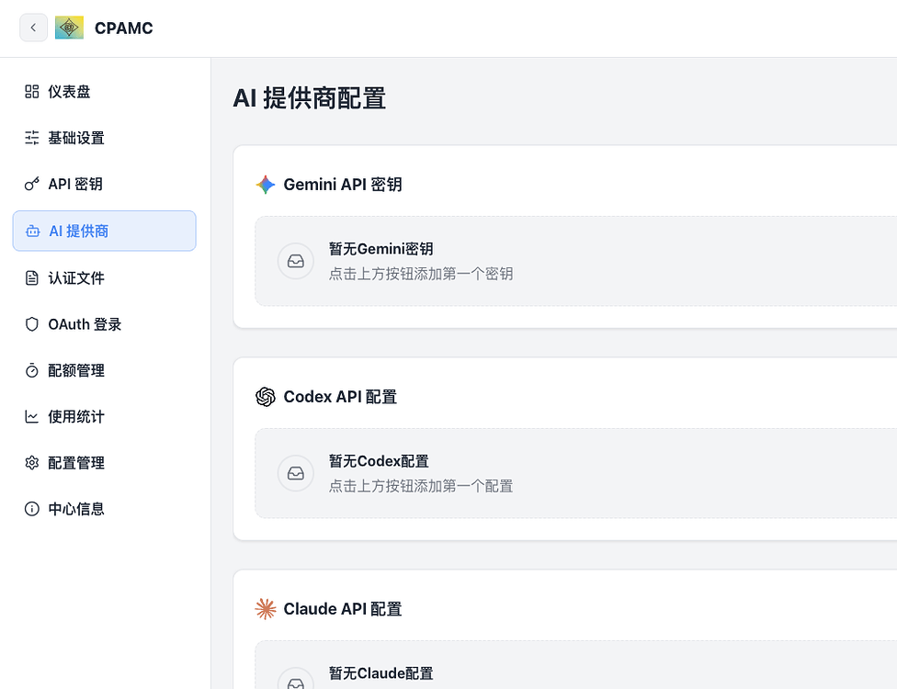This screenshot has height=689, width=897.
Task: Click the document icon beside 认证文件
Action: (32, 277)
